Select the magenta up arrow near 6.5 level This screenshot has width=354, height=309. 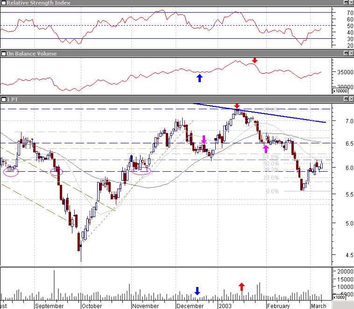pyautogui.click(x=266, y=149)
